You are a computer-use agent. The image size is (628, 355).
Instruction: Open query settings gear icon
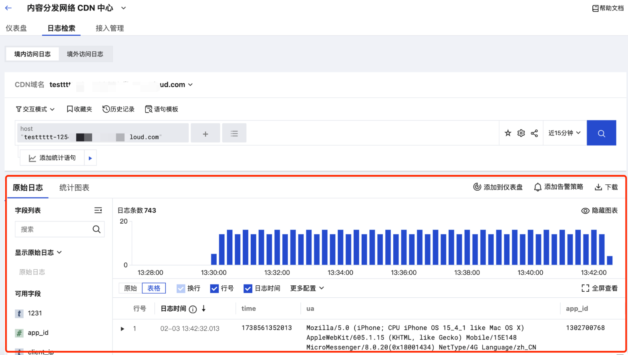coord(521,133)
